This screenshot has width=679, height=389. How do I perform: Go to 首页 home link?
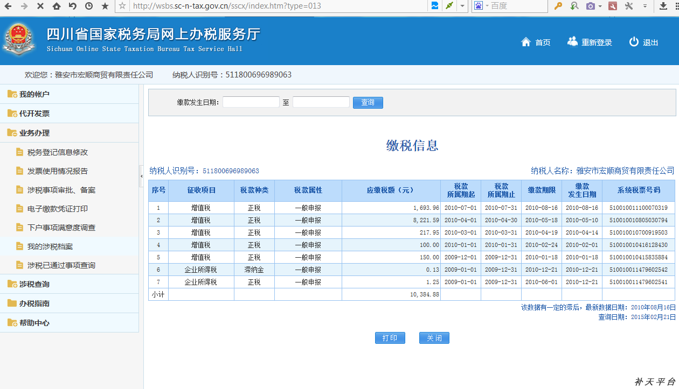tap(536, 43)
